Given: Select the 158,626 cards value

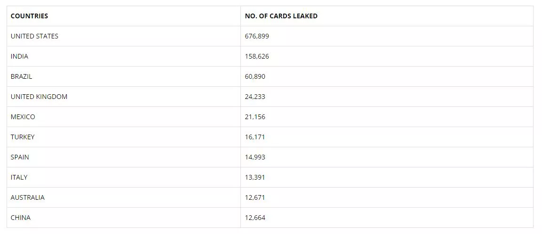Looking at the screenshot, I should pos(257,56).
